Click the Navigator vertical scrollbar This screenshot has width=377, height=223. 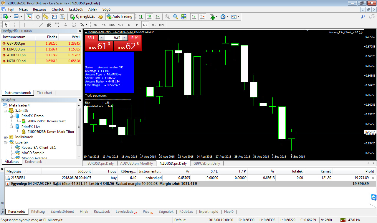[79, 126]
